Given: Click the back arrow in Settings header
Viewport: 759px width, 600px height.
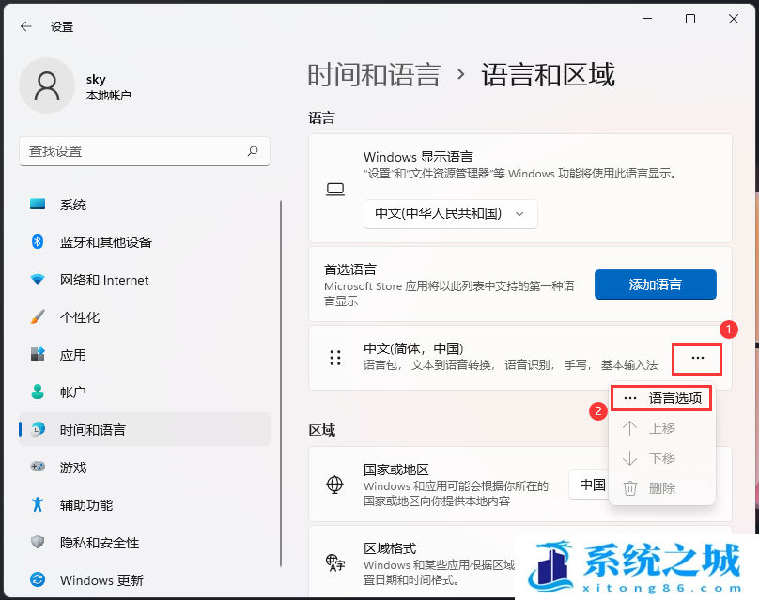Looking at the screenshot, I should coord(26,26).
